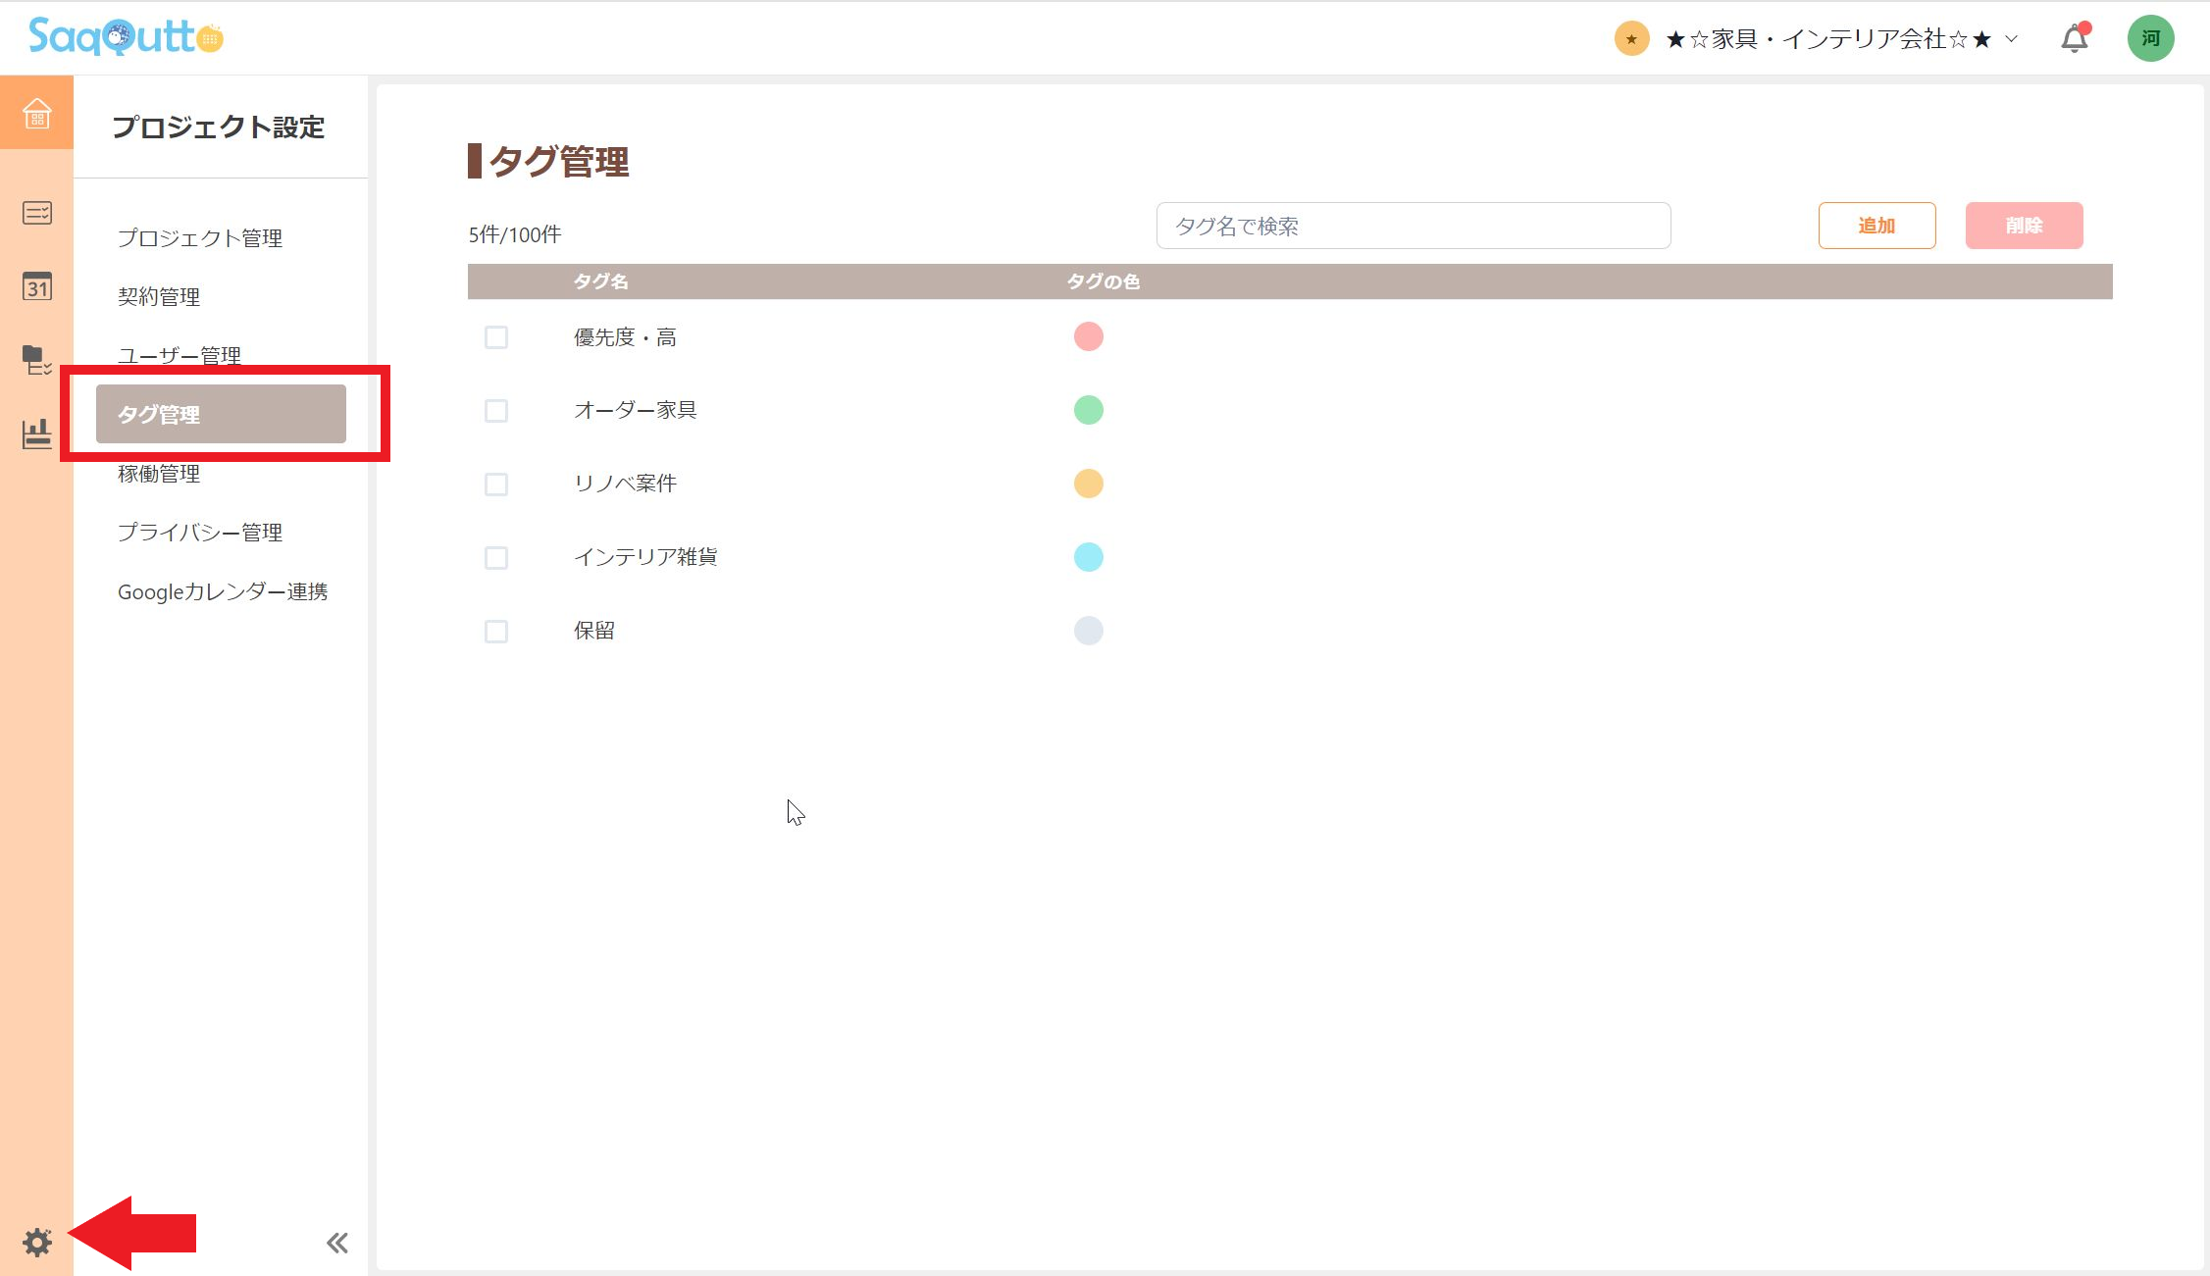Viewport: 2210px width, 1276px height.
Task: Select タグ管理 in the settings menu
Action: (x=221, y=414)
